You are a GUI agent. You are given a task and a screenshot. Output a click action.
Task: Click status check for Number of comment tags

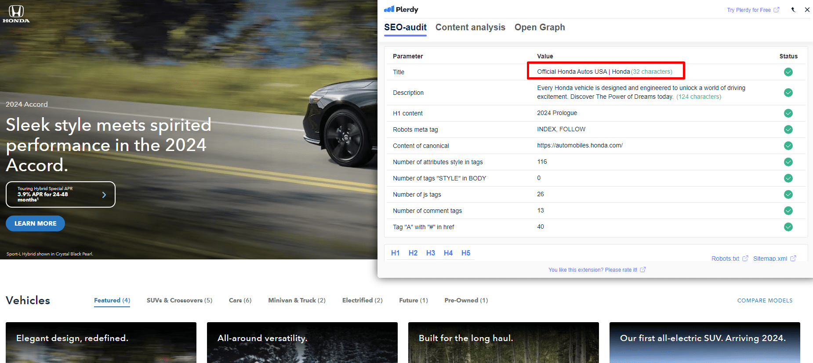(788, 211)
